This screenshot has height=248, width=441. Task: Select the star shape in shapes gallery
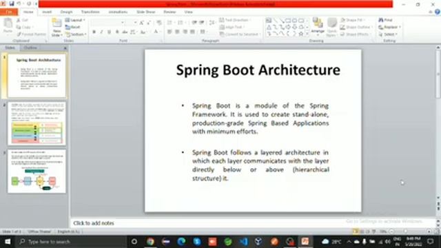[301, 34]
